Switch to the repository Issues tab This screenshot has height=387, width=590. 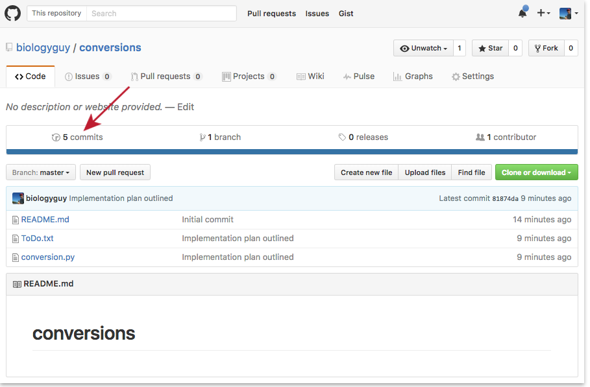[88, 76]
